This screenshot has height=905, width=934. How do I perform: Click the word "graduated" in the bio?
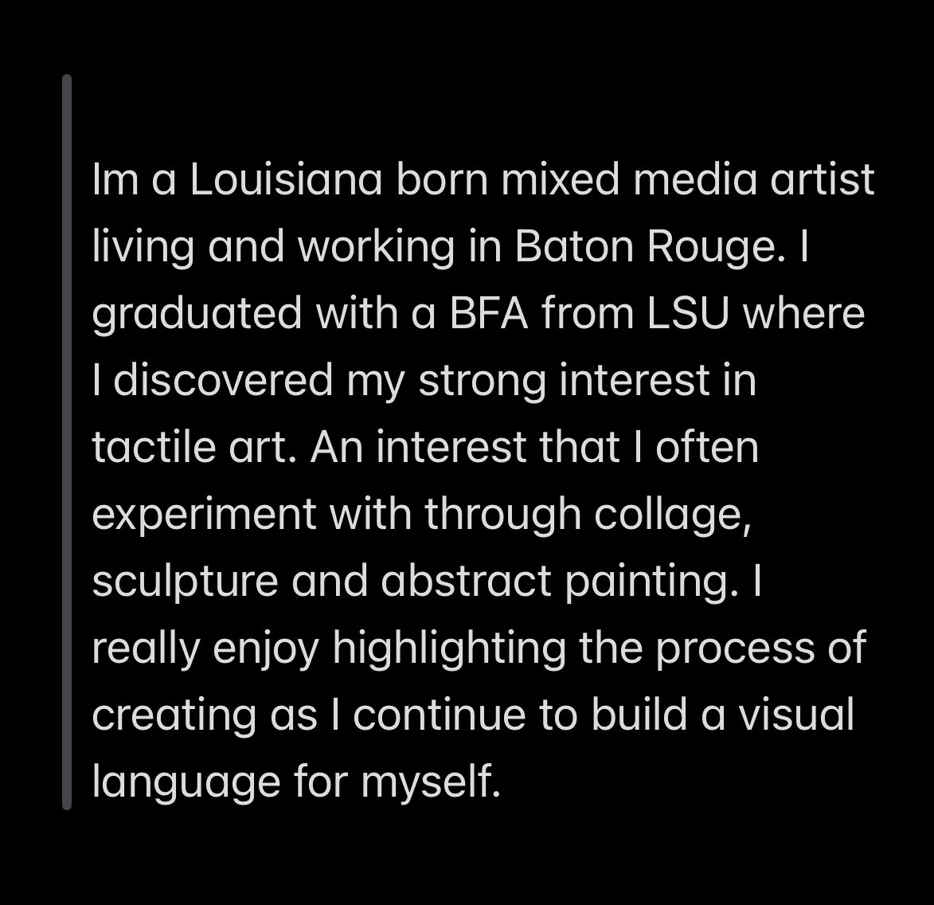pos(197,313)
